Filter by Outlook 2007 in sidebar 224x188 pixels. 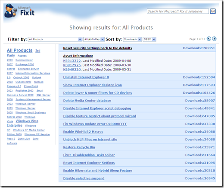[x=23, y=82]
